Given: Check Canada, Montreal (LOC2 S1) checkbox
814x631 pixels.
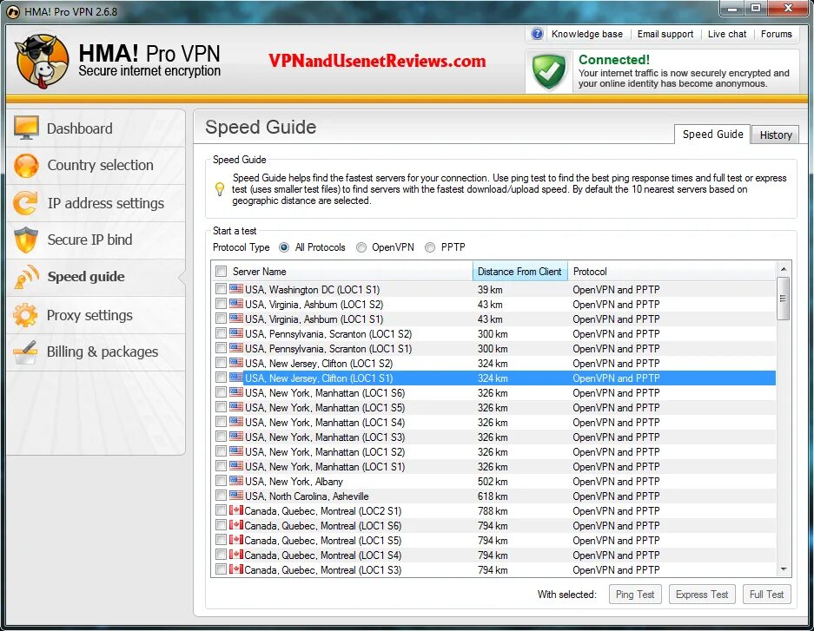Looking at the screenshot, I should pyautogui.click(x=222, y=510).
